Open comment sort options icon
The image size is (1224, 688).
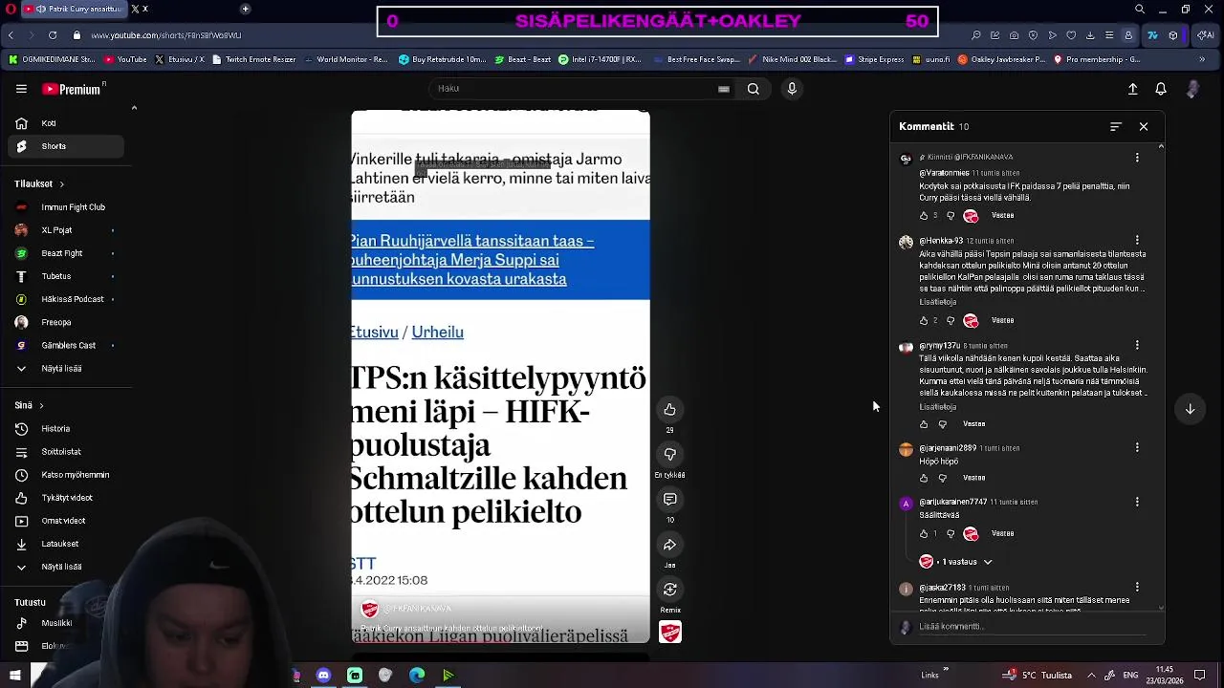(1115, 126)
